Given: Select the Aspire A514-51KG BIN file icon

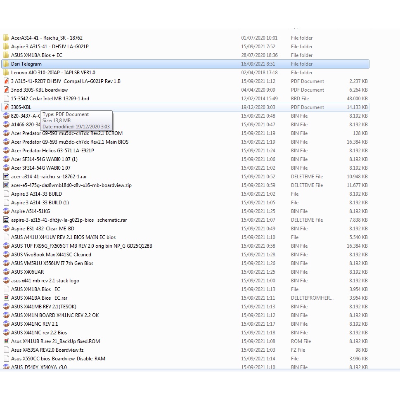Looking at the screenshot, I should pos(6,211).
